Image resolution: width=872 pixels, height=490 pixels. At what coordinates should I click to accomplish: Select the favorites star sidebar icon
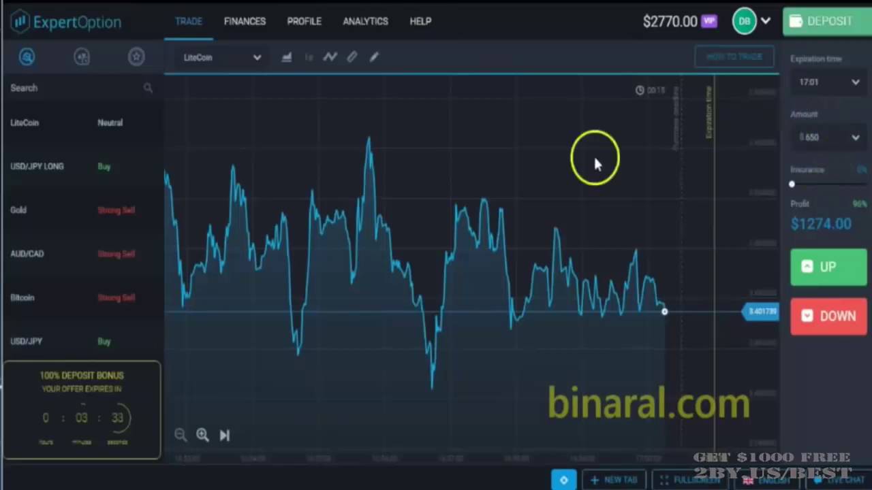pos(136,57)
